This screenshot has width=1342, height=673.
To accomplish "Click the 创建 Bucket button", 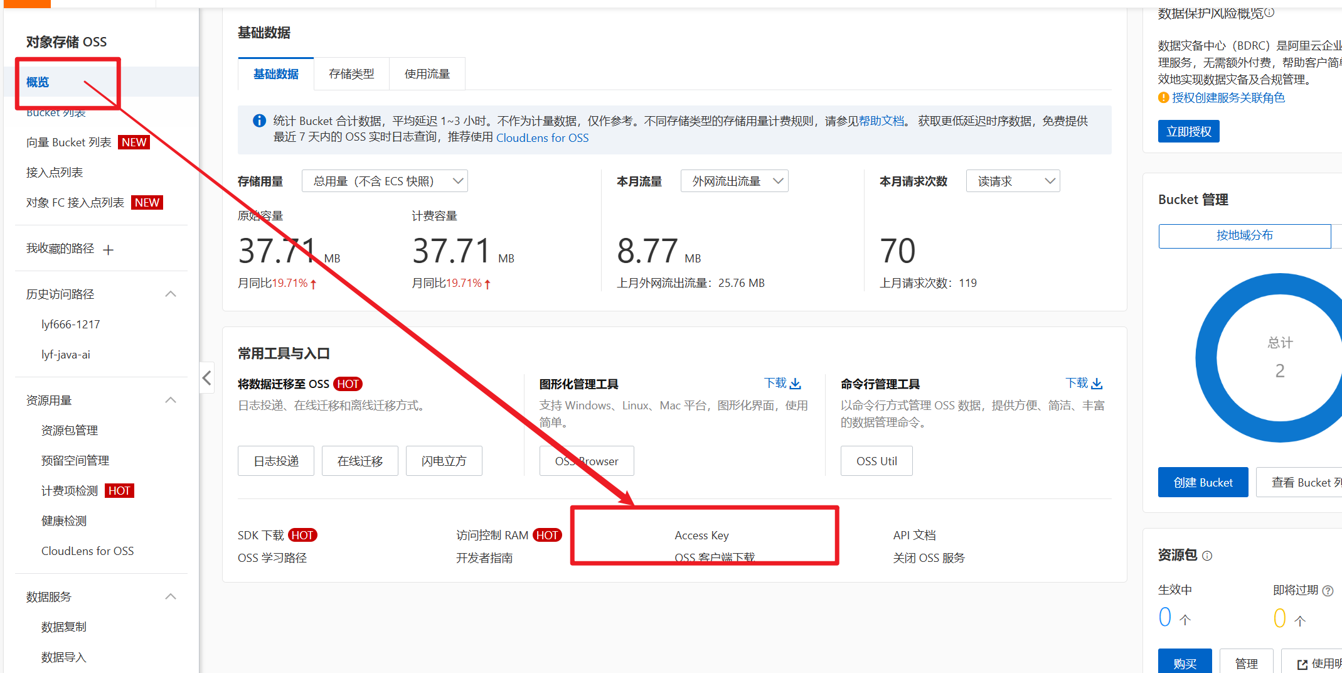I will (1203, 482).
